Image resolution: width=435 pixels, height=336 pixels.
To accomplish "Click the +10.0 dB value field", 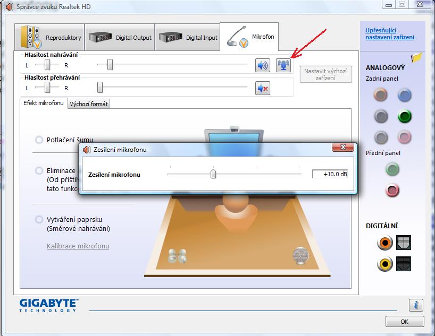I will click(x=330, y=174).
